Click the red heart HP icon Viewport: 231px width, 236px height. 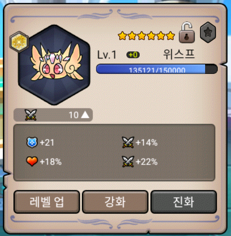pos(32,161)
